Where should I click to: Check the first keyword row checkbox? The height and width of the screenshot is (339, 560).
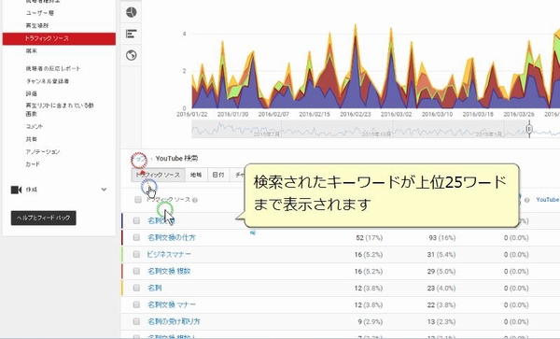click(136, 220)
